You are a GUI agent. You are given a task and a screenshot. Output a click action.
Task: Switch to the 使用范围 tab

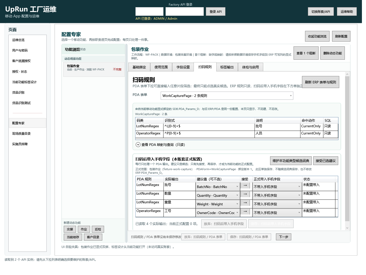(161, 67)
